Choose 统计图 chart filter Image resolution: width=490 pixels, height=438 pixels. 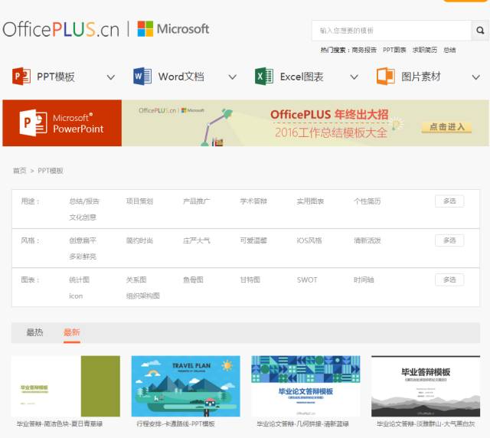pyautogui.click(x=79, y=279)
